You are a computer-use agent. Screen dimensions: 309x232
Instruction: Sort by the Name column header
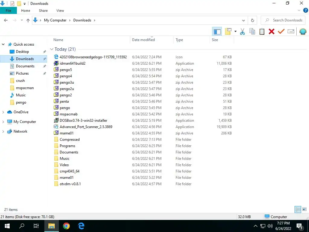coord(91,40)
